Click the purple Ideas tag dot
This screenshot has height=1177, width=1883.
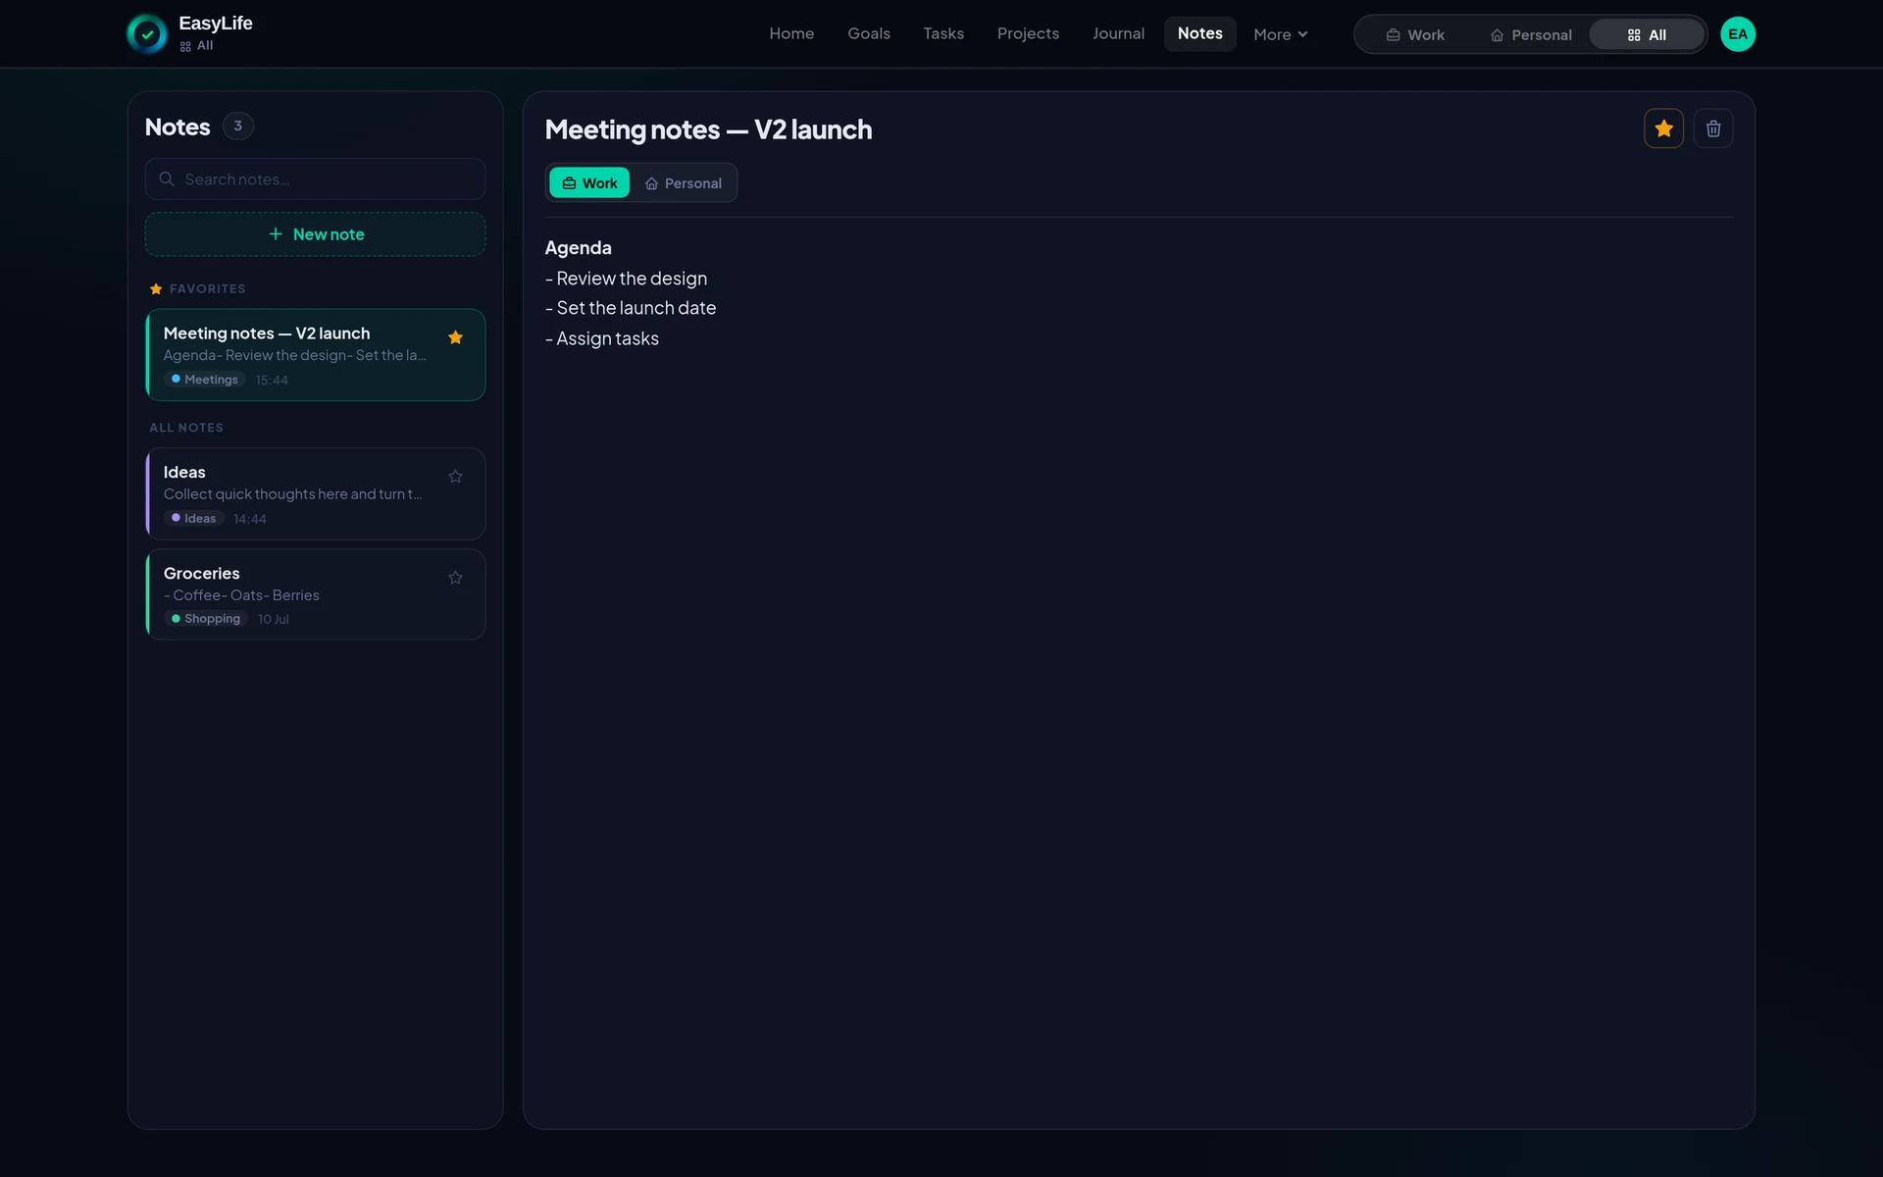coord(176,518)
